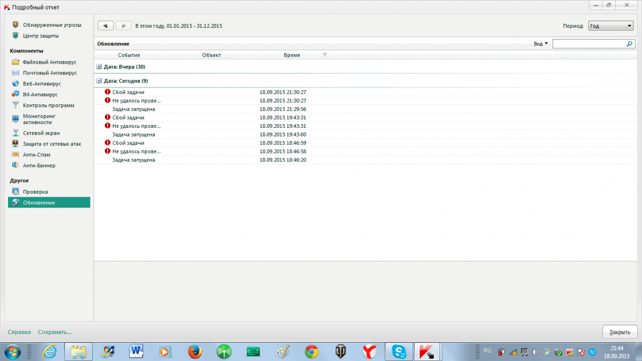642x361 pixels.
Task: Open Paint from taskbar
Action: pos(282,351)
